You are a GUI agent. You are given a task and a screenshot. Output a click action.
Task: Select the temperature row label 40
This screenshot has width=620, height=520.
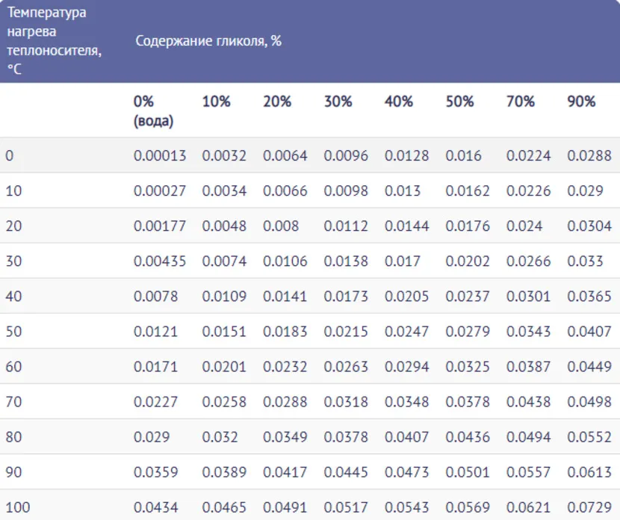13,297
